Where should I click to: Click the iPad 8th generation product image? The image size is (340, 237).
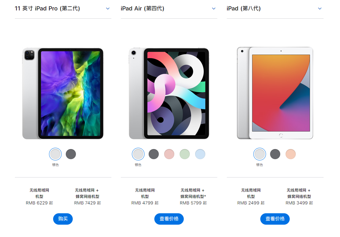point(275,93)
